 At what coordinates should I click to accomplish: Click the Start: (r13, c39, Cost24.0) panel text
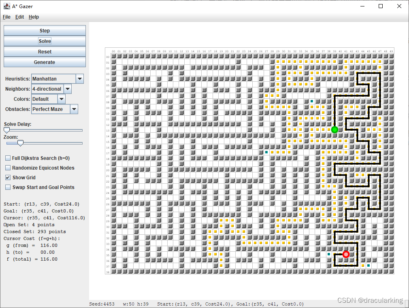coord(41,204)
